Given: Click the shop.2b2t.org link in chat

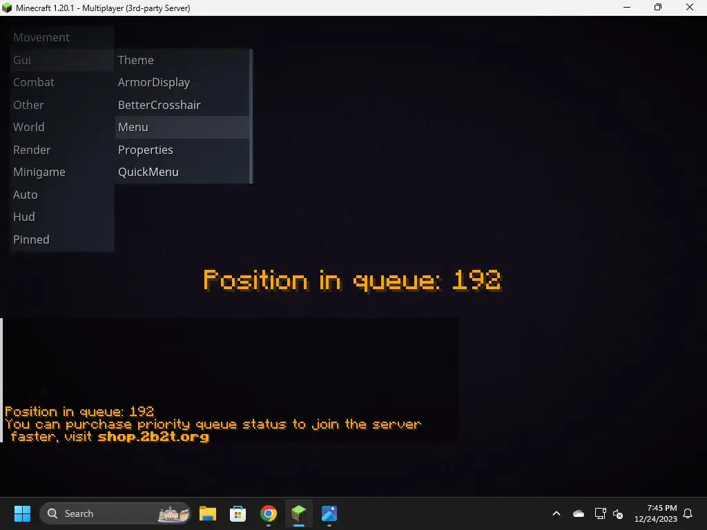Looking at the screenshot, I should 153,437.
